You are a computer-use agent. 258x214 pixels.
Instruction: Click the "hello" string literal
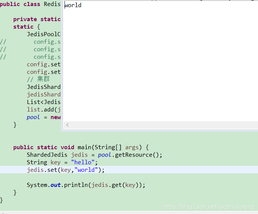(x=83, y=162)
